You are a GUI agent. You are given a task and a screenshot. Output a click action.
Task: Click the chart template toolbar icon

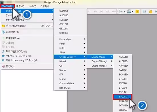click(x=129, y=11)
